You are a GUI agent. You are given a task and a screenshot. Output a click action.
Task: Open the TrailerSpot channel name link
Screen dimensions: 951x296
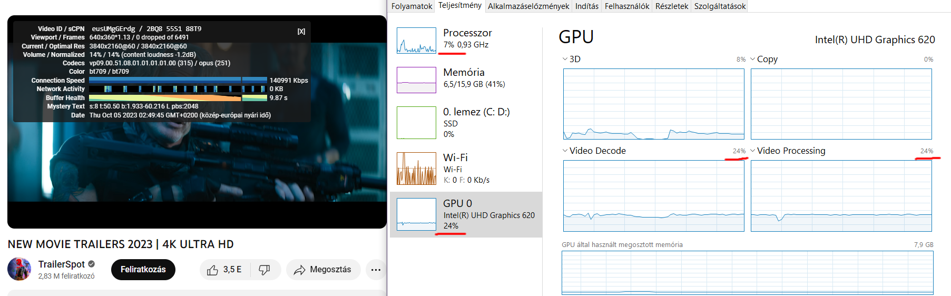coord(62,264)
